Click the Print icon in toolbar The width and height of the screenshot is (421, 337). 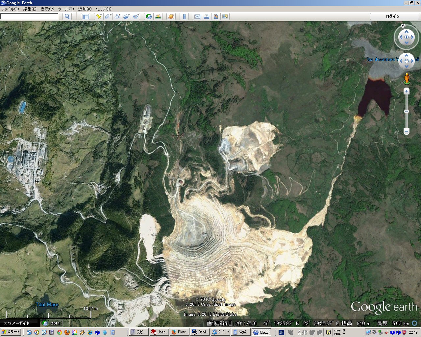[x=207, y=16]
